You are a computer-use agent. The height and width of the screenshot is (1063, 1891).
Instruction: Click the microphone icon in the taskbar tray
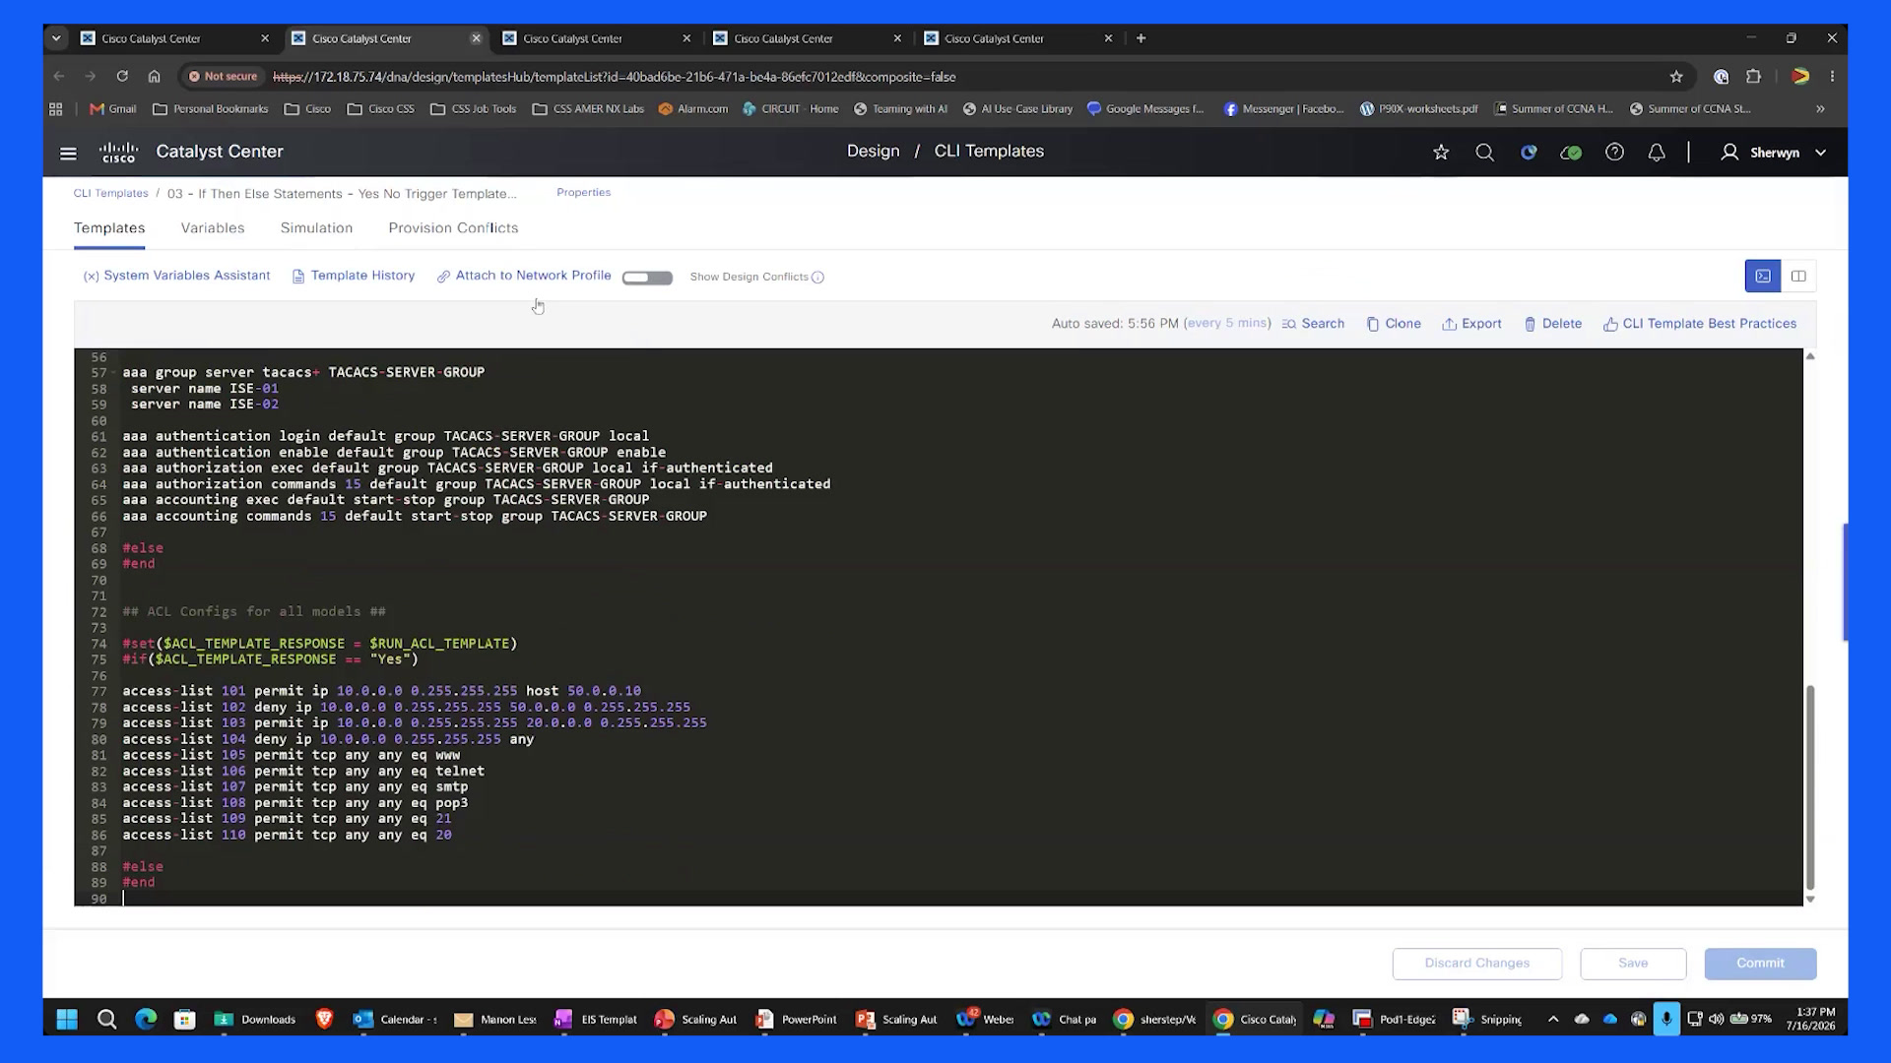pos(1666,1019)
